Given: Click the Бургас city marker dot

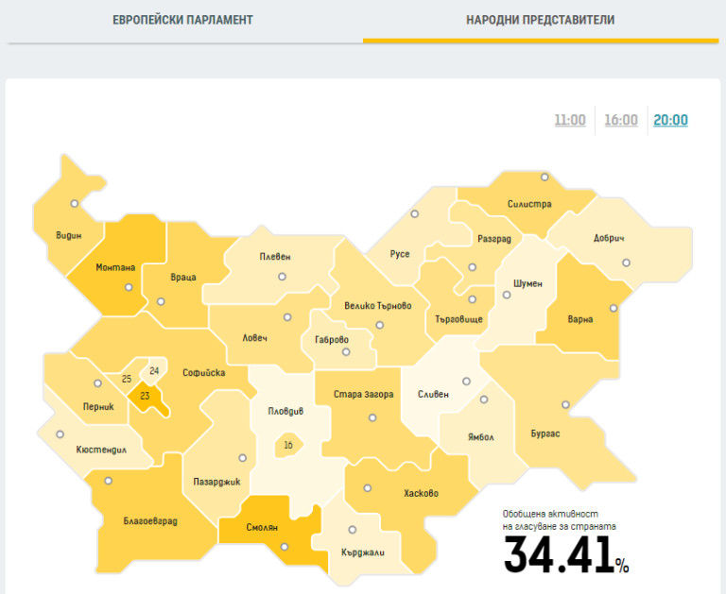Looking at the screenshot, I should tap(566, 405).
